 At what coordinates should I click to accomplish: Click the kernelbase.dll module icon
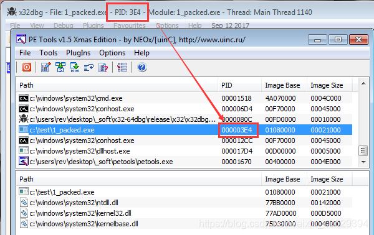click(24, 224)
